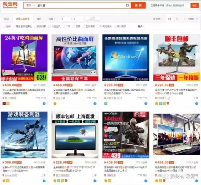Expand the 更多 filters dropdown
This screenshot has width=201, height=185.
141,26
